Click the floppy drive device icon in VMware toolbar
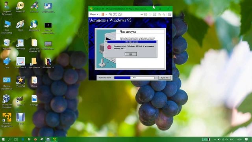Viewport: 252px width, 142px height. (155, 15)
